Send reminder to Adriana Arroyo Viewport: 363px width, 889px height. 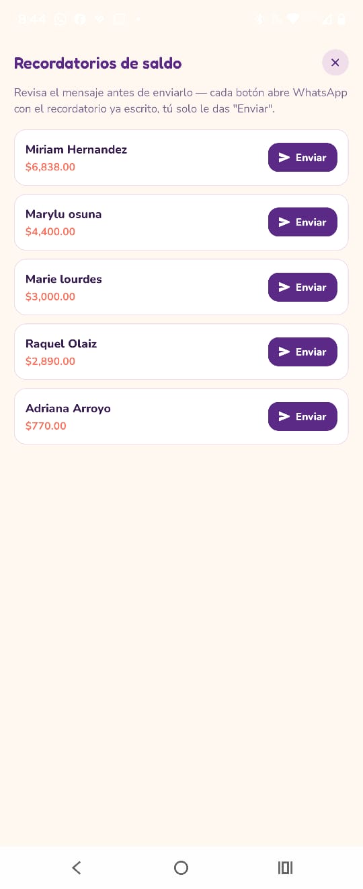(302, 416)
